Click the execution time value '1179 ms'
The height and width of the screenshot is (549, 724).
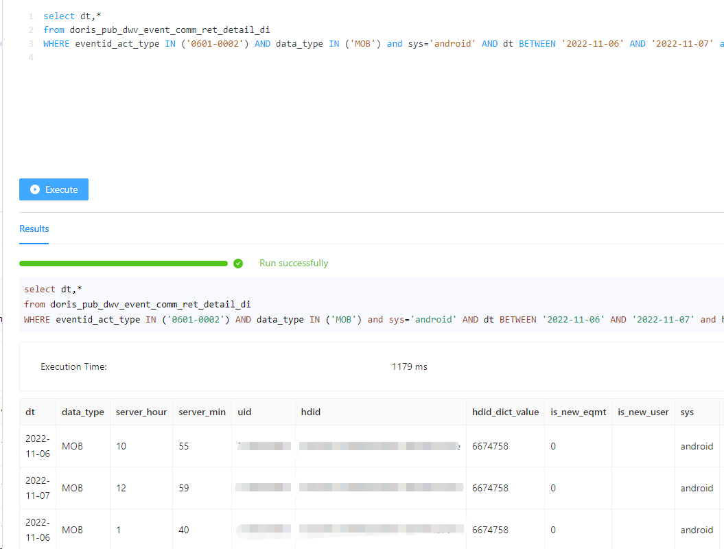coord(409,366)
